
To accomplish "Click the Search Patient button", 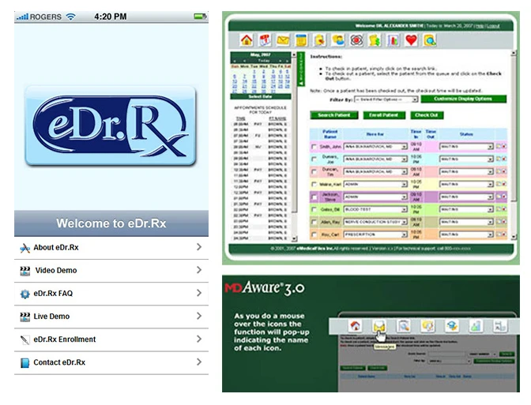I will 334,115.
